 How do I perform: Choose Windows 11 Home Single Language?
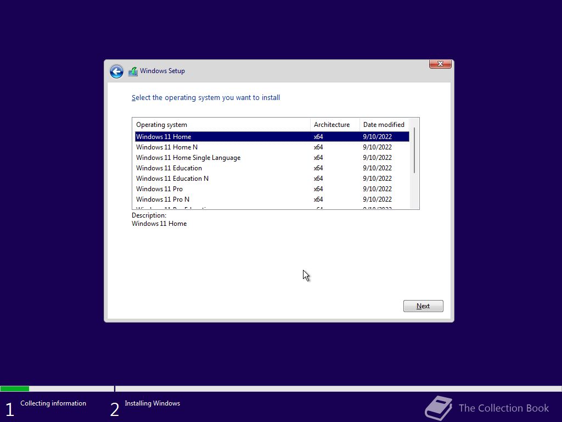(x=272, y=158)
